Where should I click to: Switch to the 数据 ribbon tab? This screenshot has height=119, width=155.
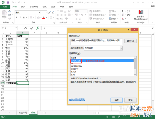[54, 7]
